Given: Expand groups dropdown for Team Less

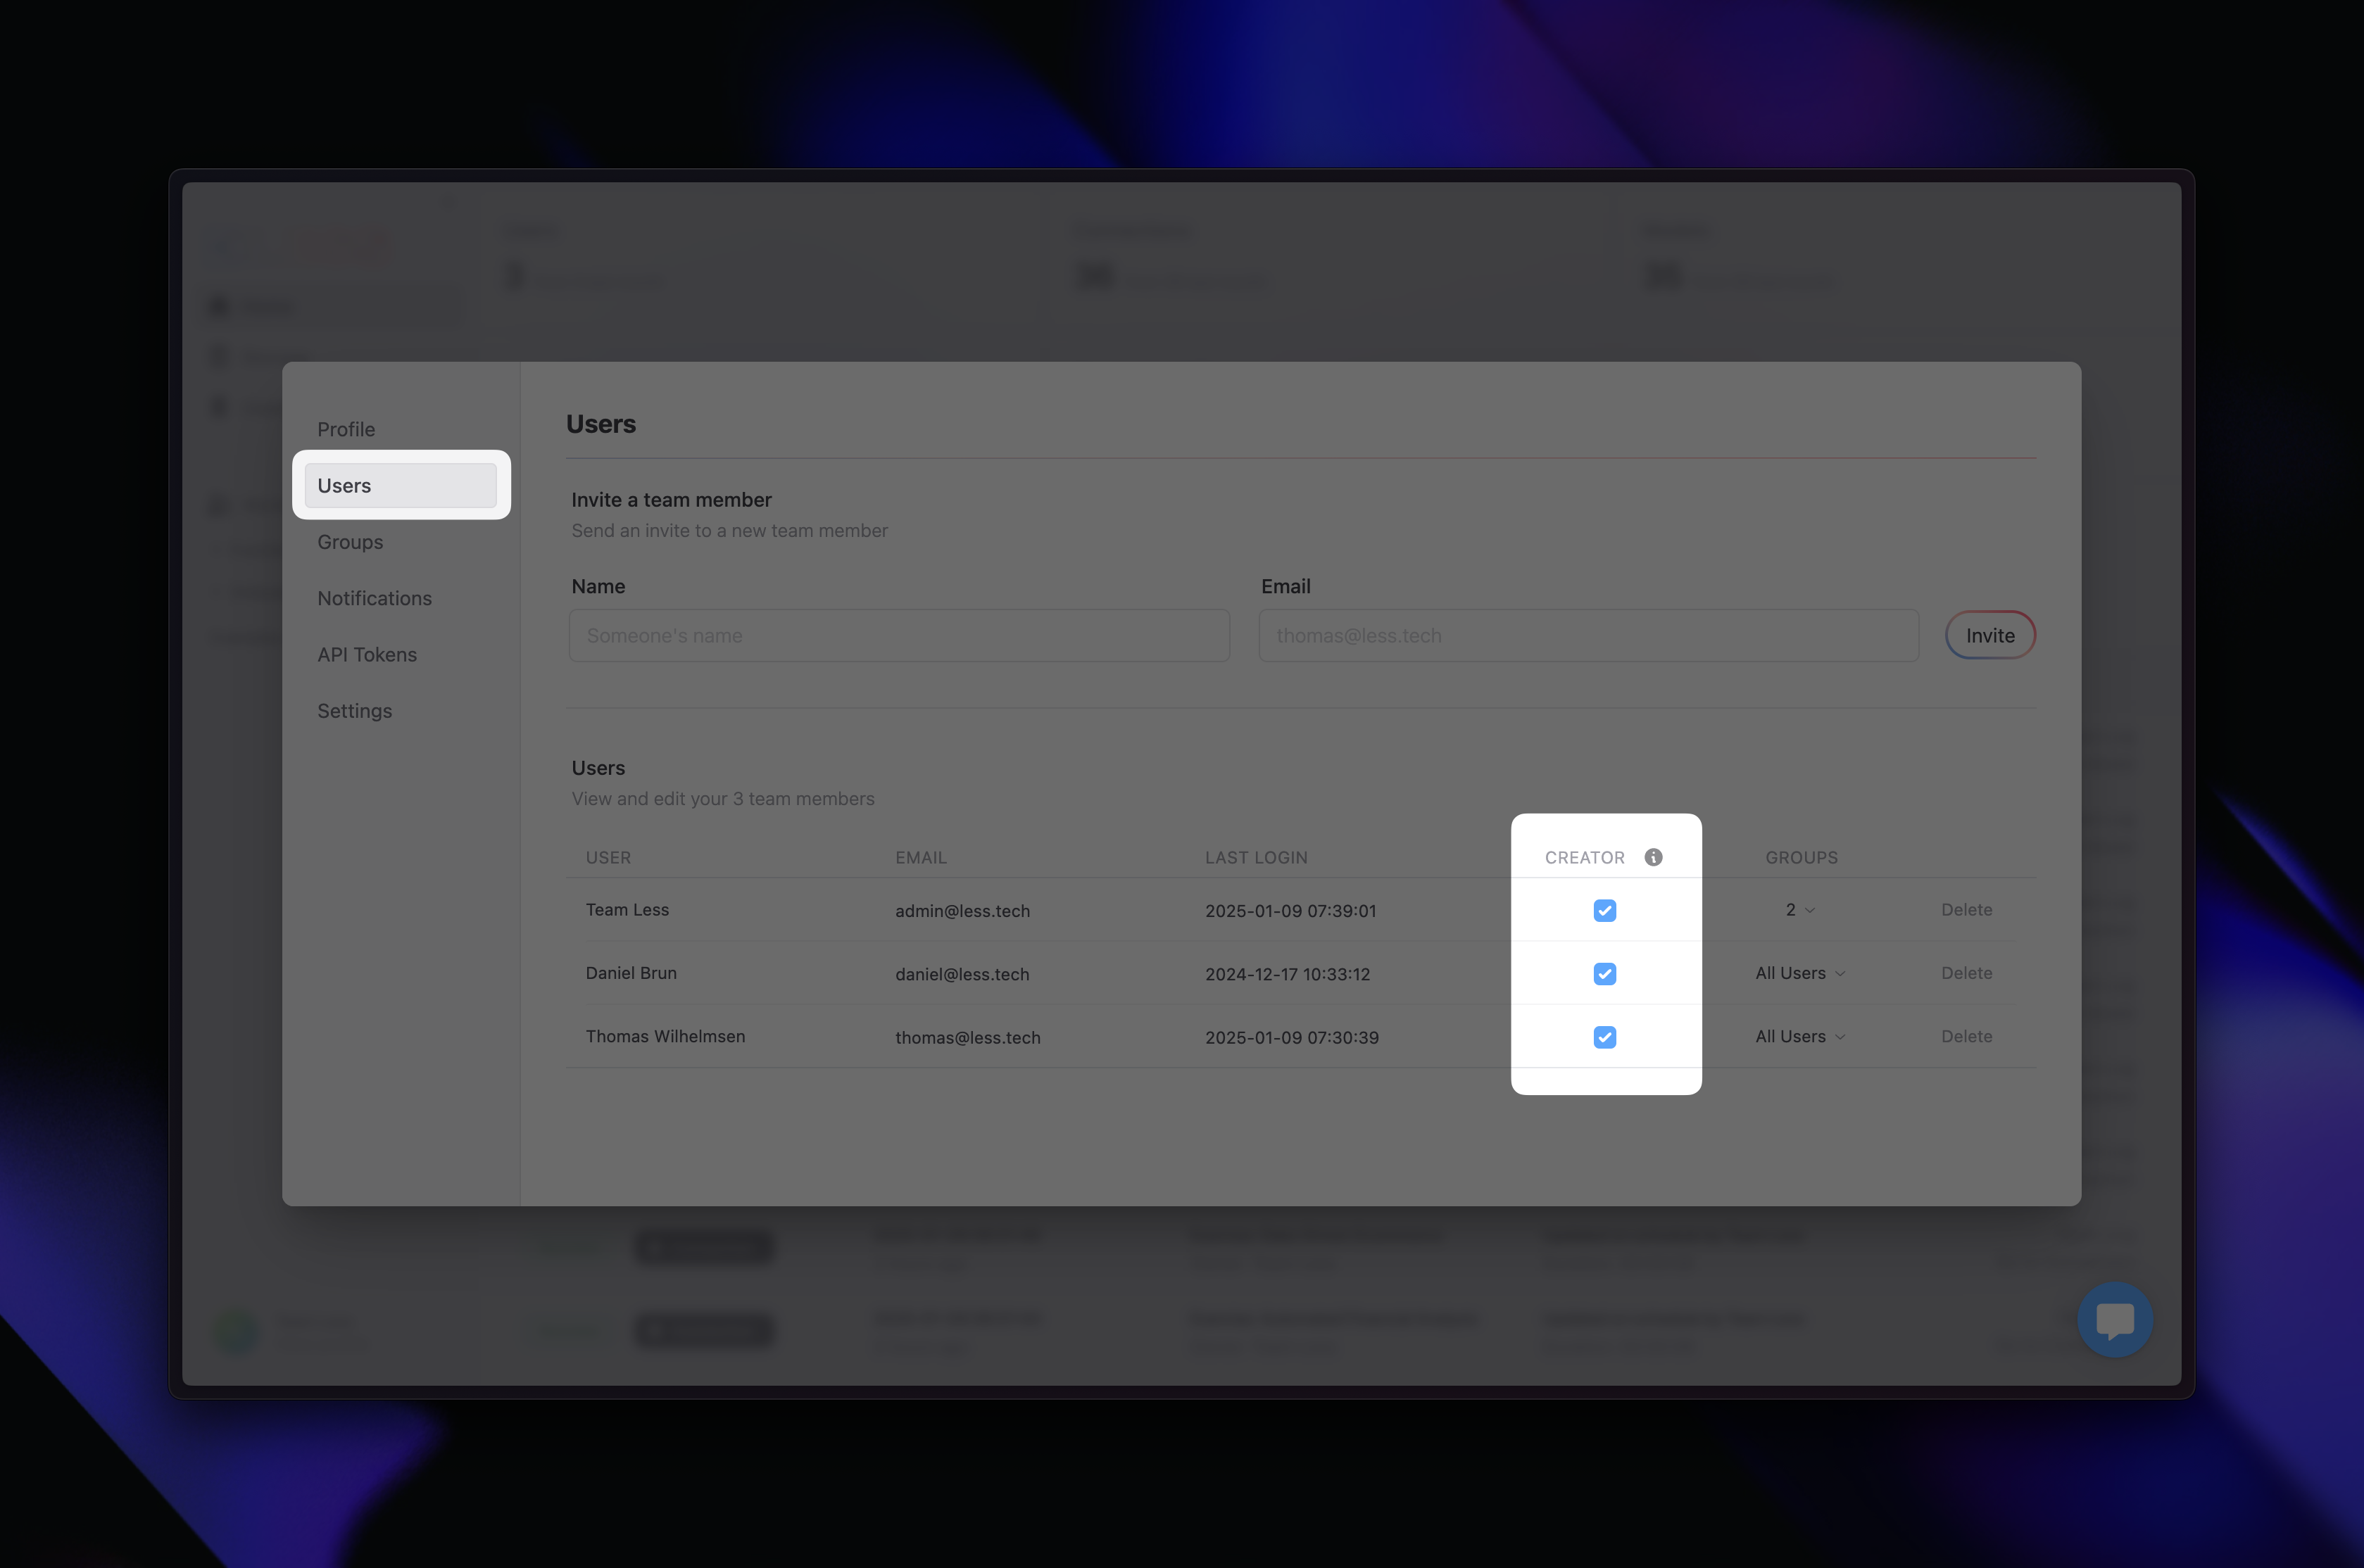Looking at the screenshot, I should pyautogui.click(x=1799, y=910).
